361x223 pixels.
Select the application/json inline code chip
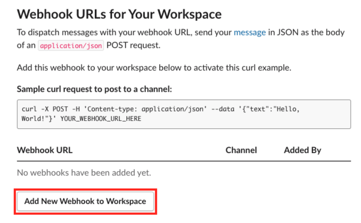tap(71, 45)
